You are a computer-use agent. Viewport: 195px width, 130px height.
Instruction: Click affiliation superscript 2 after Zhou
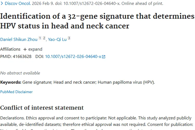[x=44, y=38]
